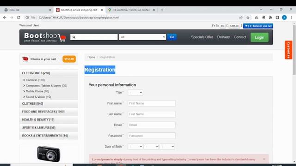Click the camera product thumbnail
The image size is (296, 166).
click(x=49, y=154)
